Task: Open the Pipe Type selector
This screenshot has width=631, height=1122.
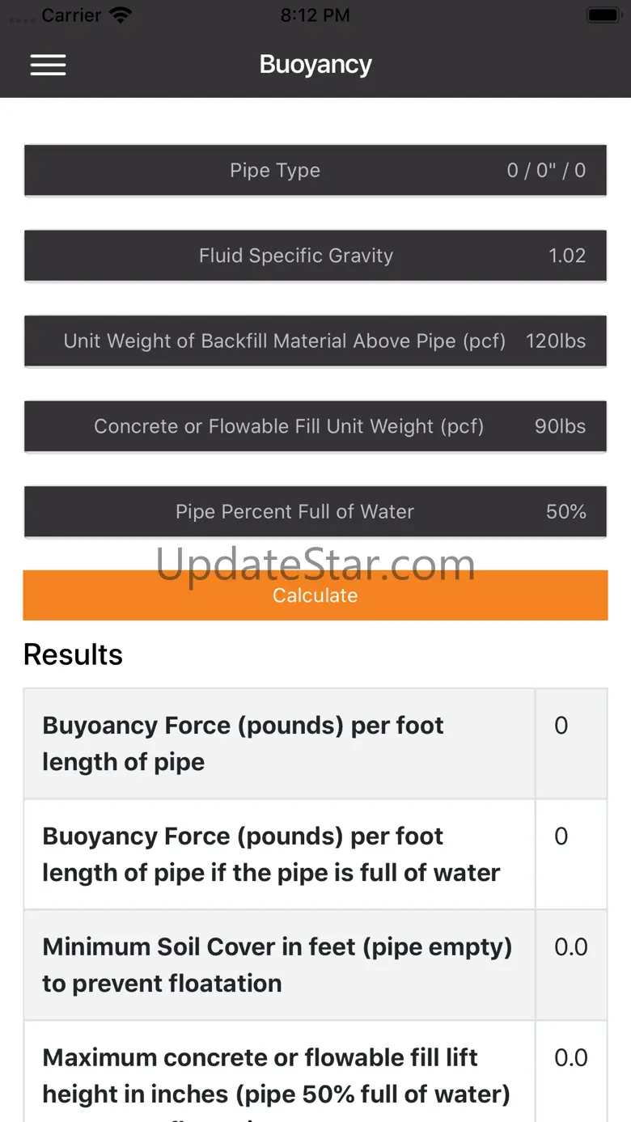Action: click(315, 171)
